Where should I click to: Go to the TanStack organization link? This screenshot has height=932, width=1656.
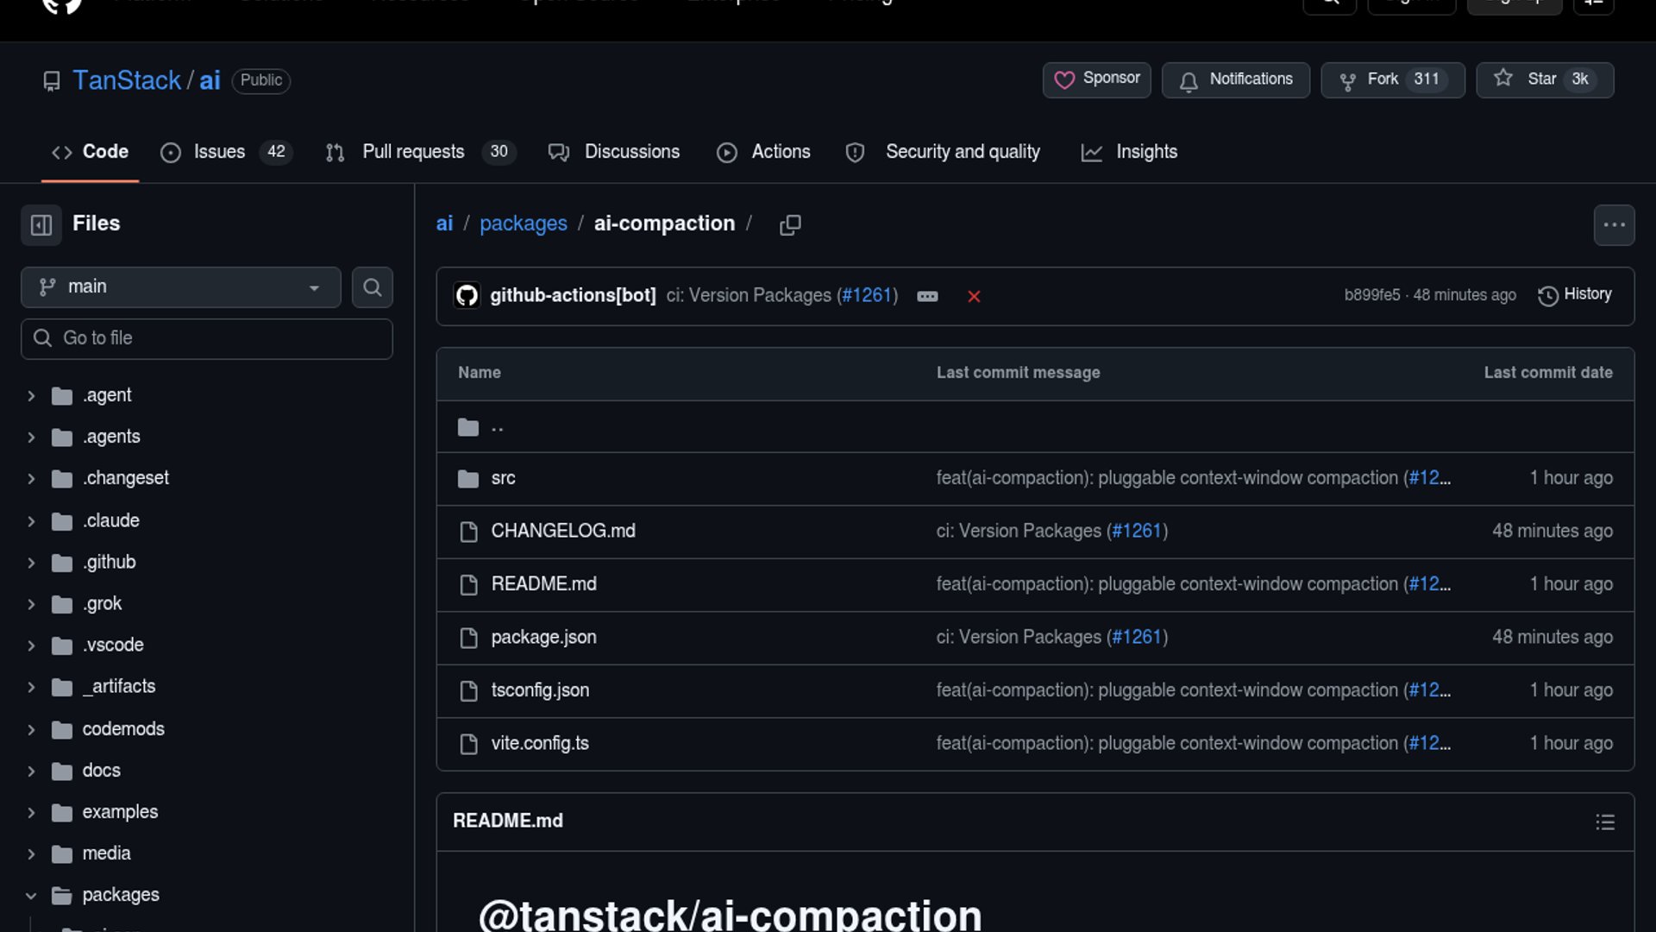click(127, 80)
